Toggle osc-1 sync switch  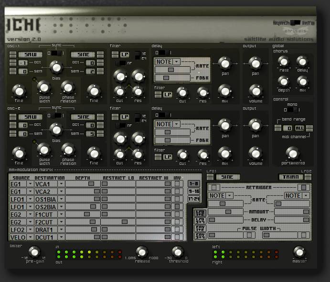tap(56, 53)
